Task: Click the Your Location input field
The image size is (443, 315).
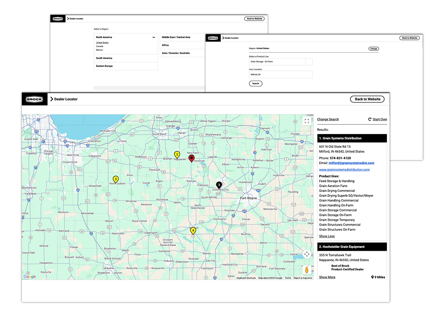Action: [281, 74]
